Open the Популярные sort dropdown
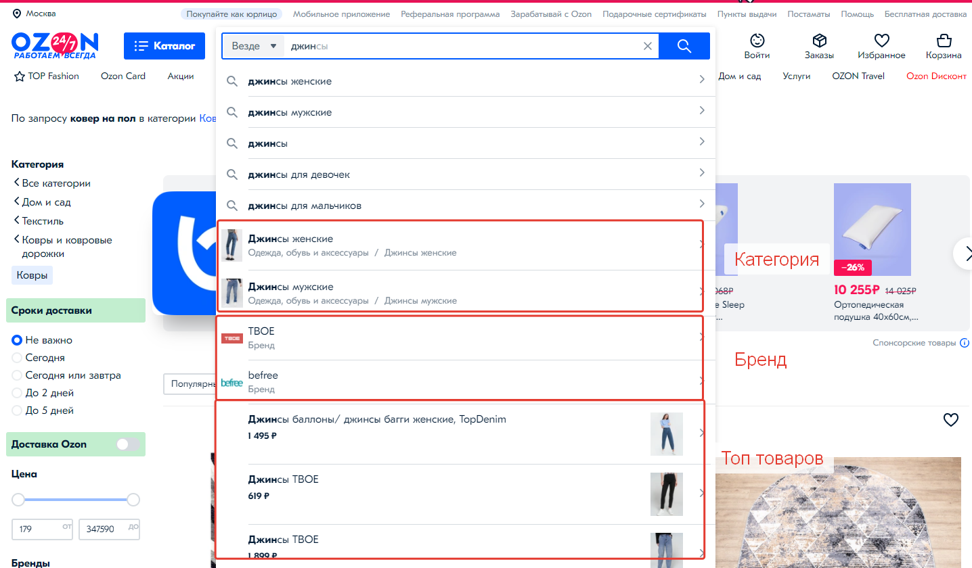972x568 pixels. pos(190,383)
